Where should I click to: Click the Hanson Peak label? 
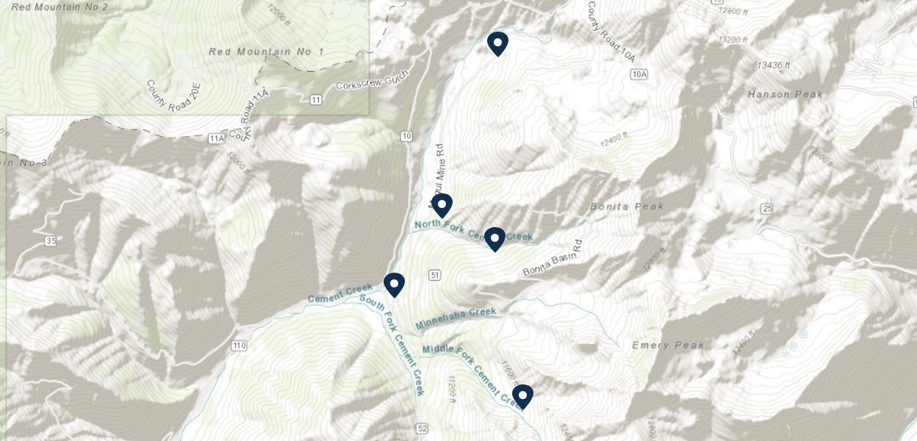coord(785,94)
